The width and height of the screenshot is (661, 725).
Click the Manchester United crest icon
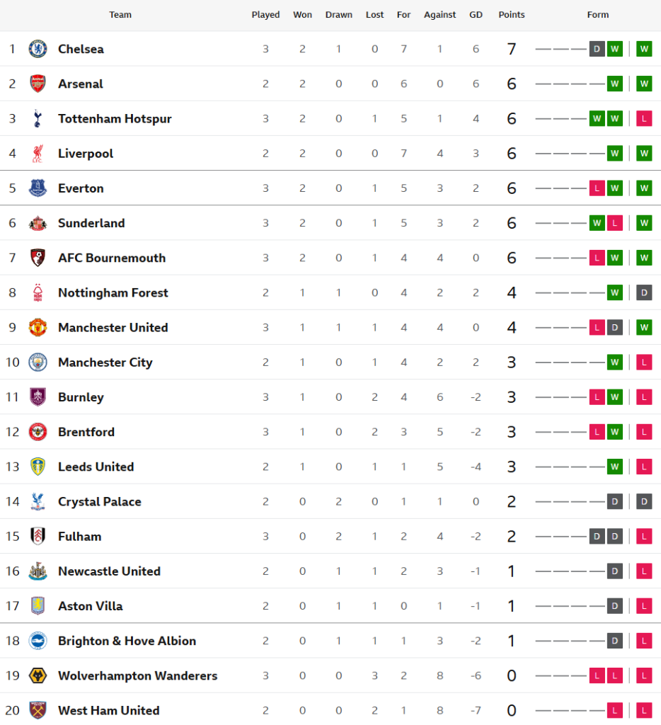(38, 327)
